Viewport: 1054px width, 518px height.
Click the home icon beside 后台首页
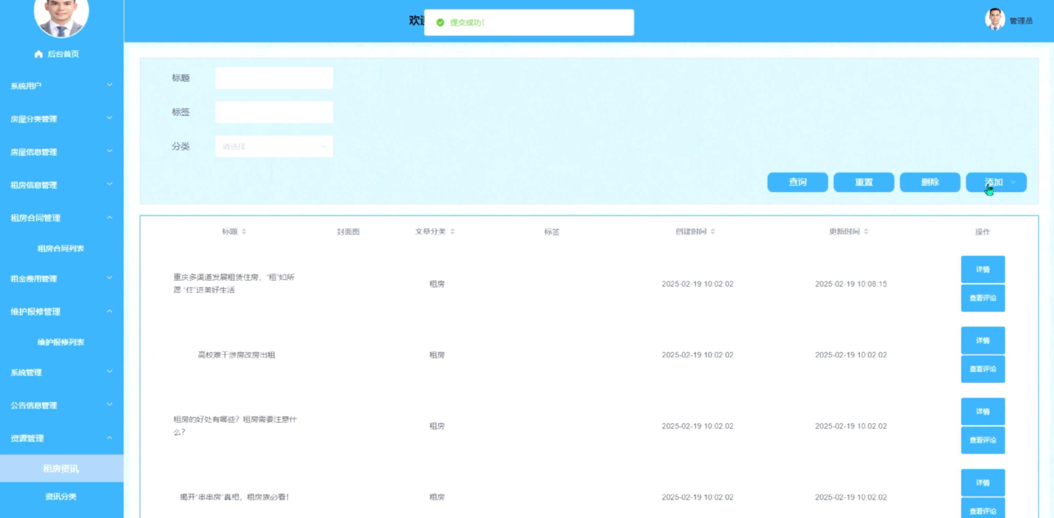point(38,54)
